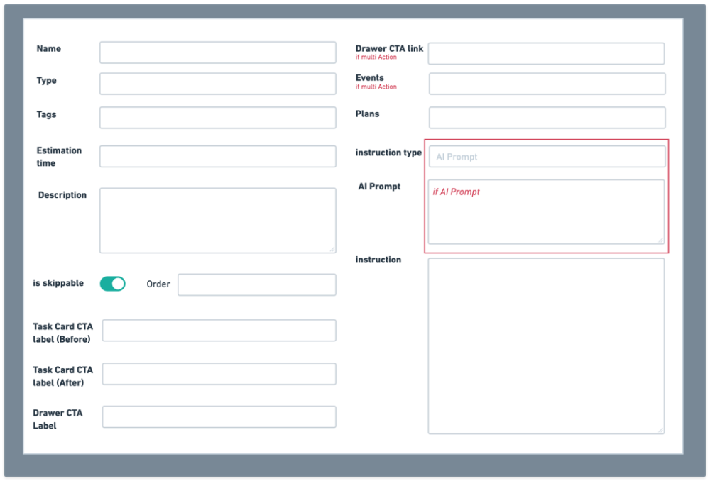Click the AI Prompt text area resize handle
Screen dimensions: 710x481
point(660,240)
